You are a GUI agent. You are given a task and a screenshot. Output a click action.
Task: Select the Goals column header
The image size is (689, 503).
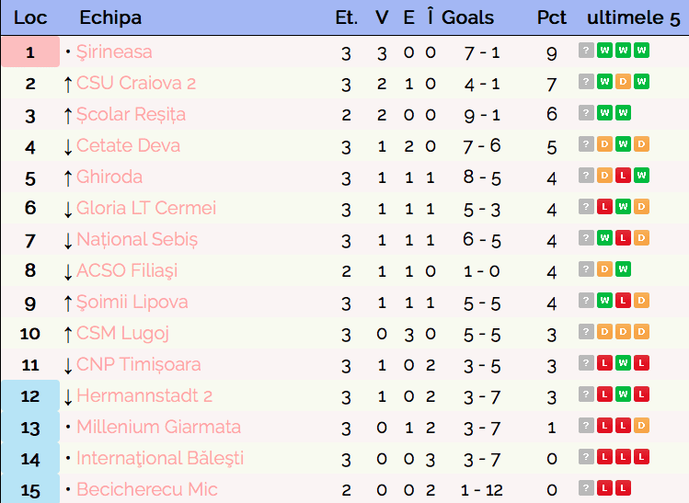(x=467, y=18)
